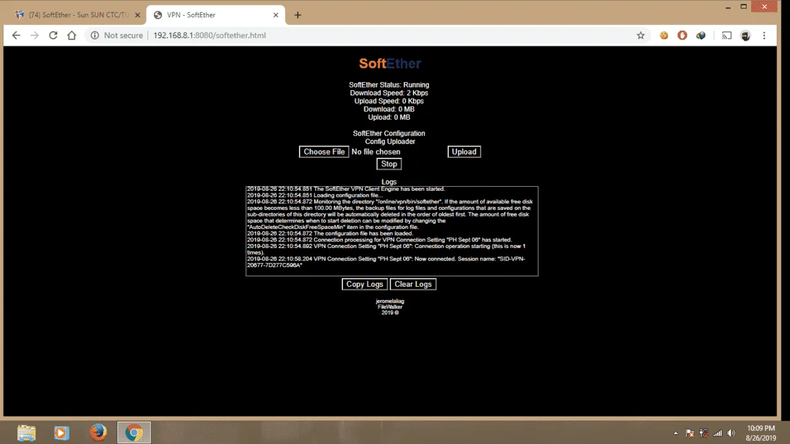
Task: Open the red hand blocker extension
Action: [x=683, y=36]
